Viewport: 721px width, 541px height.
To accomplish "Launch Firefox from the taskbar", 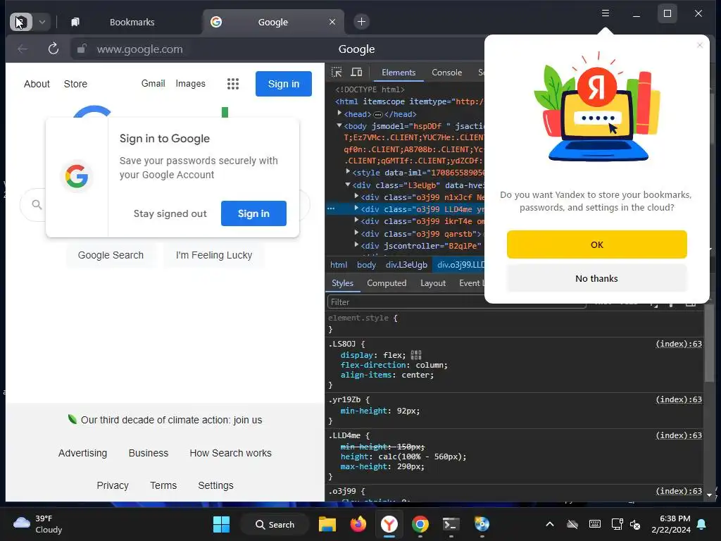I will point(358,524).
